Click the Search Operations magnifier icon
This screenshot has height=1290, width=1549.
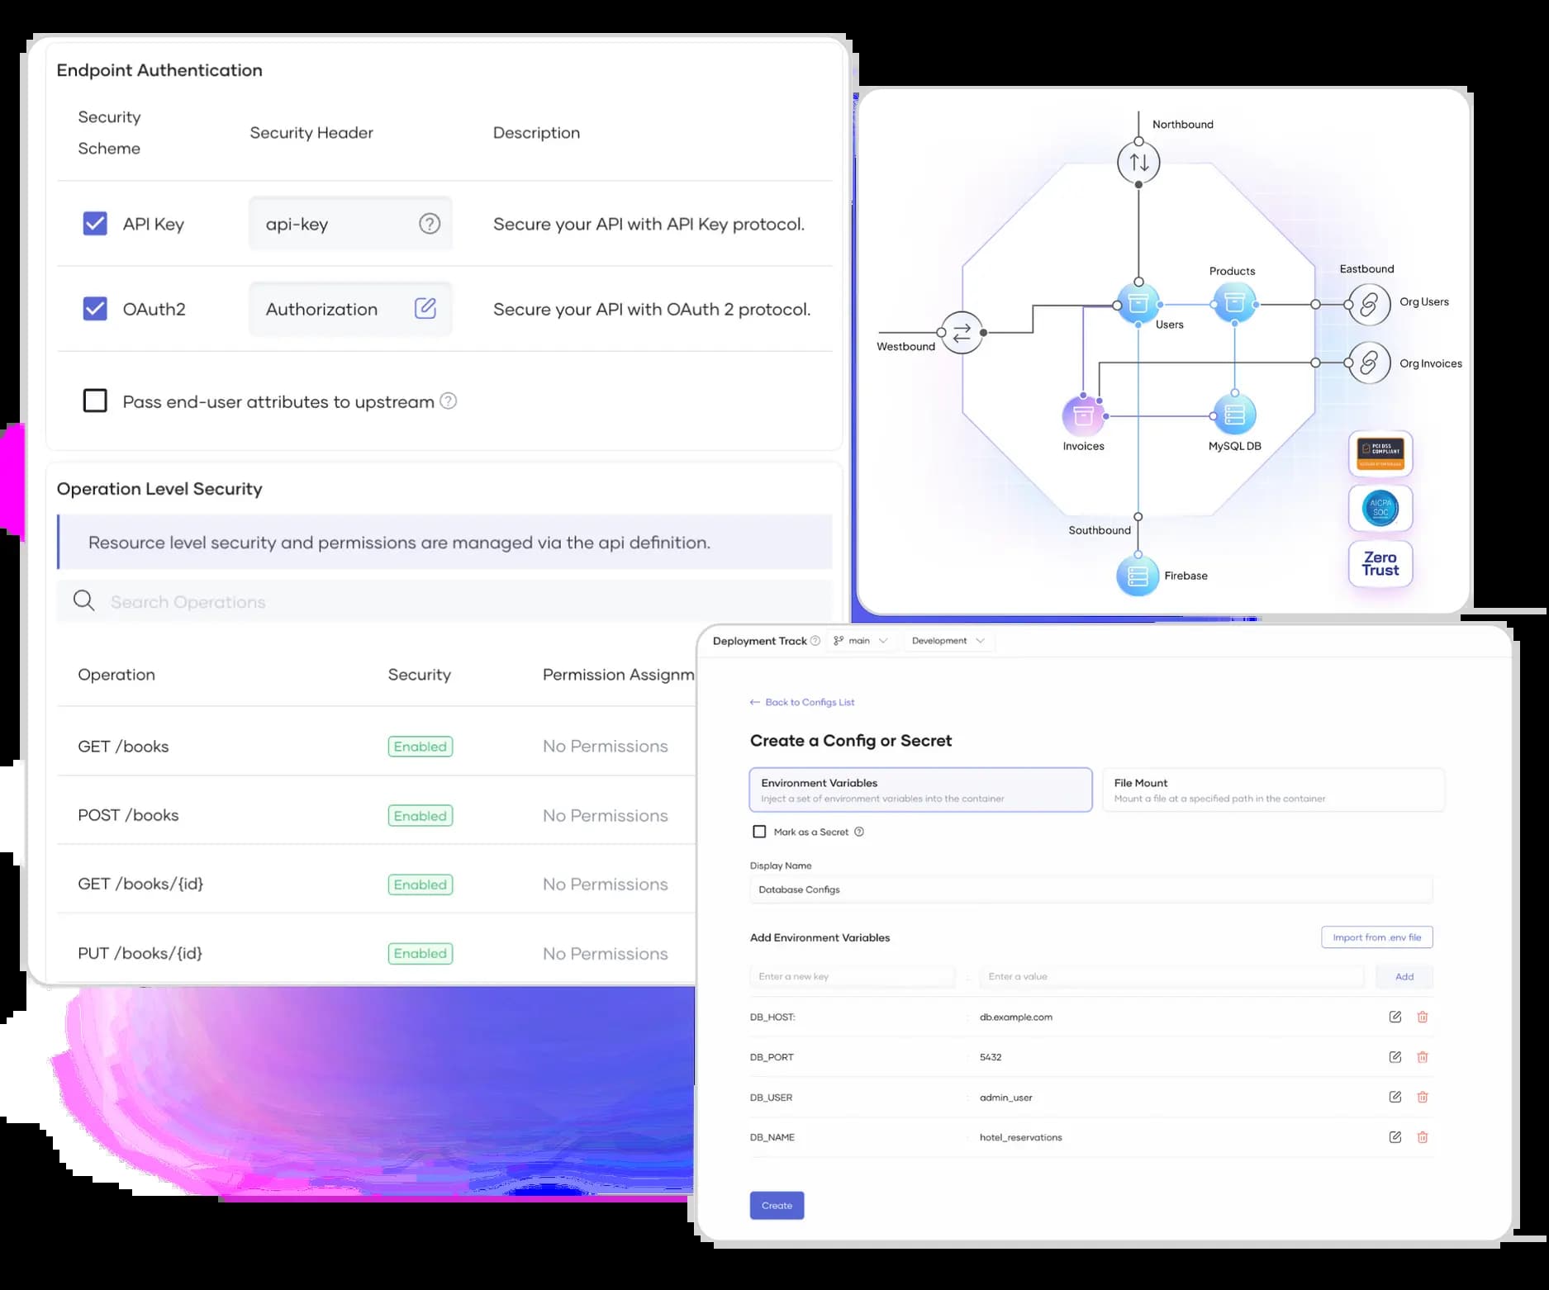[83, 600]
